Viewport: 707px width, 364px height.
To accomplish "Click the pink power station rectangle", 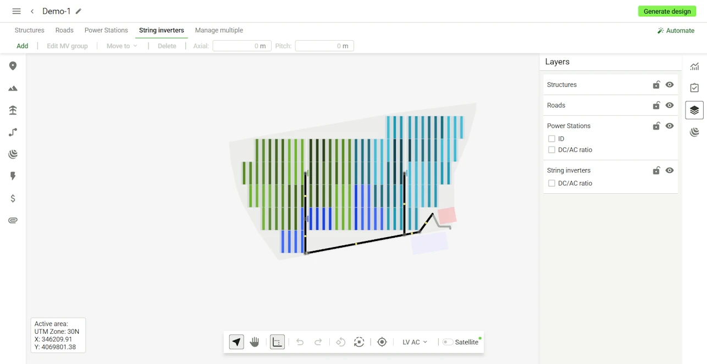I will coord(447,216).
